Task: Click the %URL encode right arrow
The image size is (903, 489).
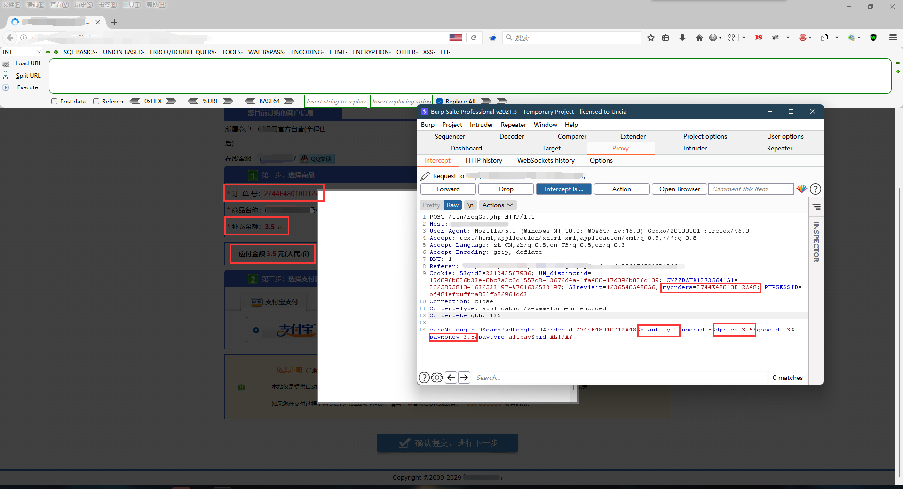Action: [x=228, y=101]
